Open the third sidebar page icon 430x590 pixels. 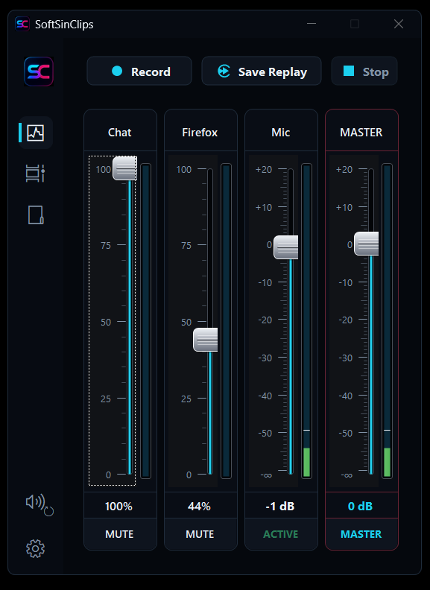36,215
